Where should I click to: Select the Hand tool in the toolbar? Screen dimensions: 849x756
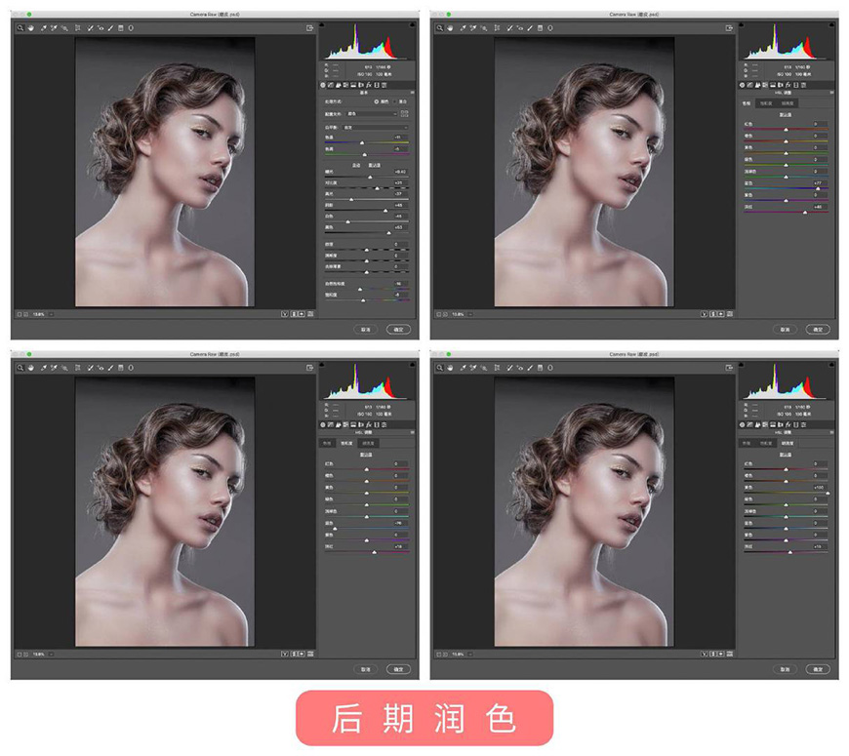(31, 26)
